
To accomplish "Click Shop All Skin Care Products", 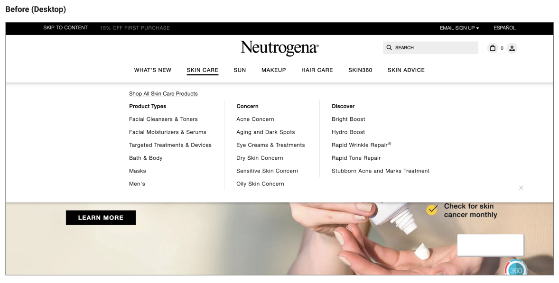I will click(163, 93).
